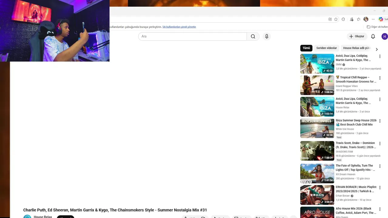388x218 pixels.
Task: Select the House Relax adlı yük chip
Action: [x=356, y=48]
